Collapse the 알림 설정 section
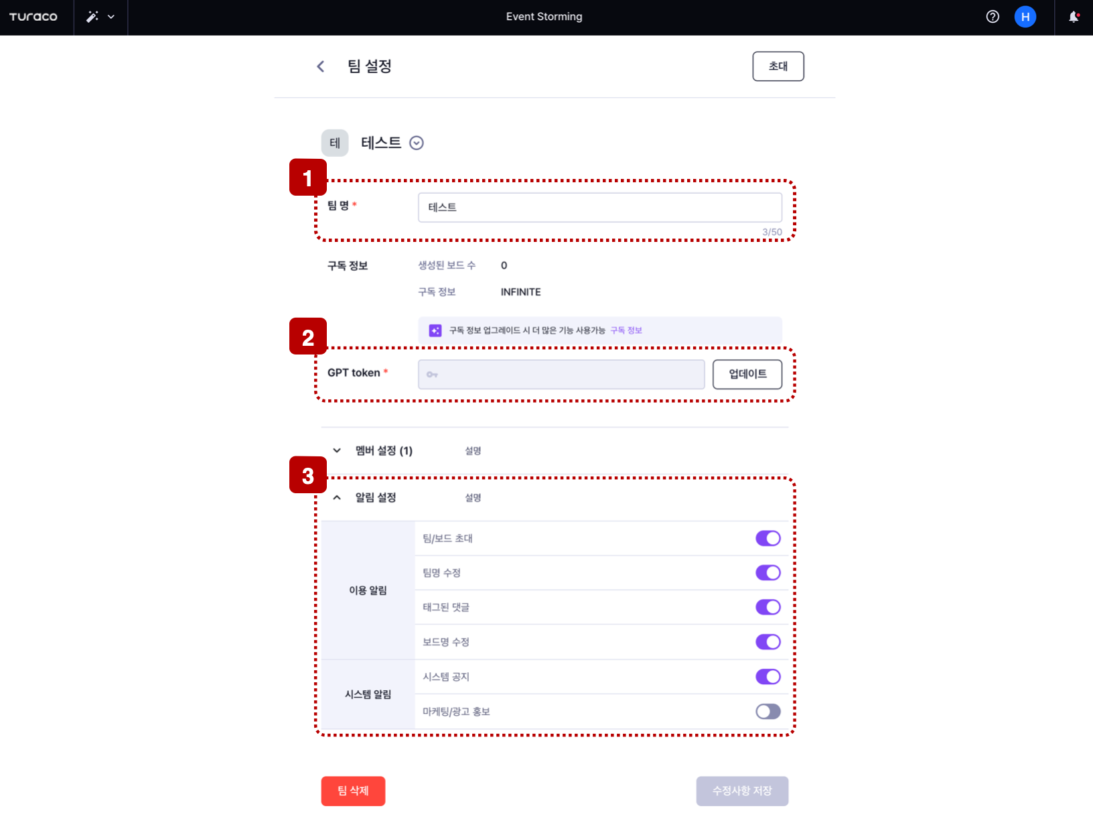The image size is (1093, 835). pyautogui.click(x=337, y=497)
